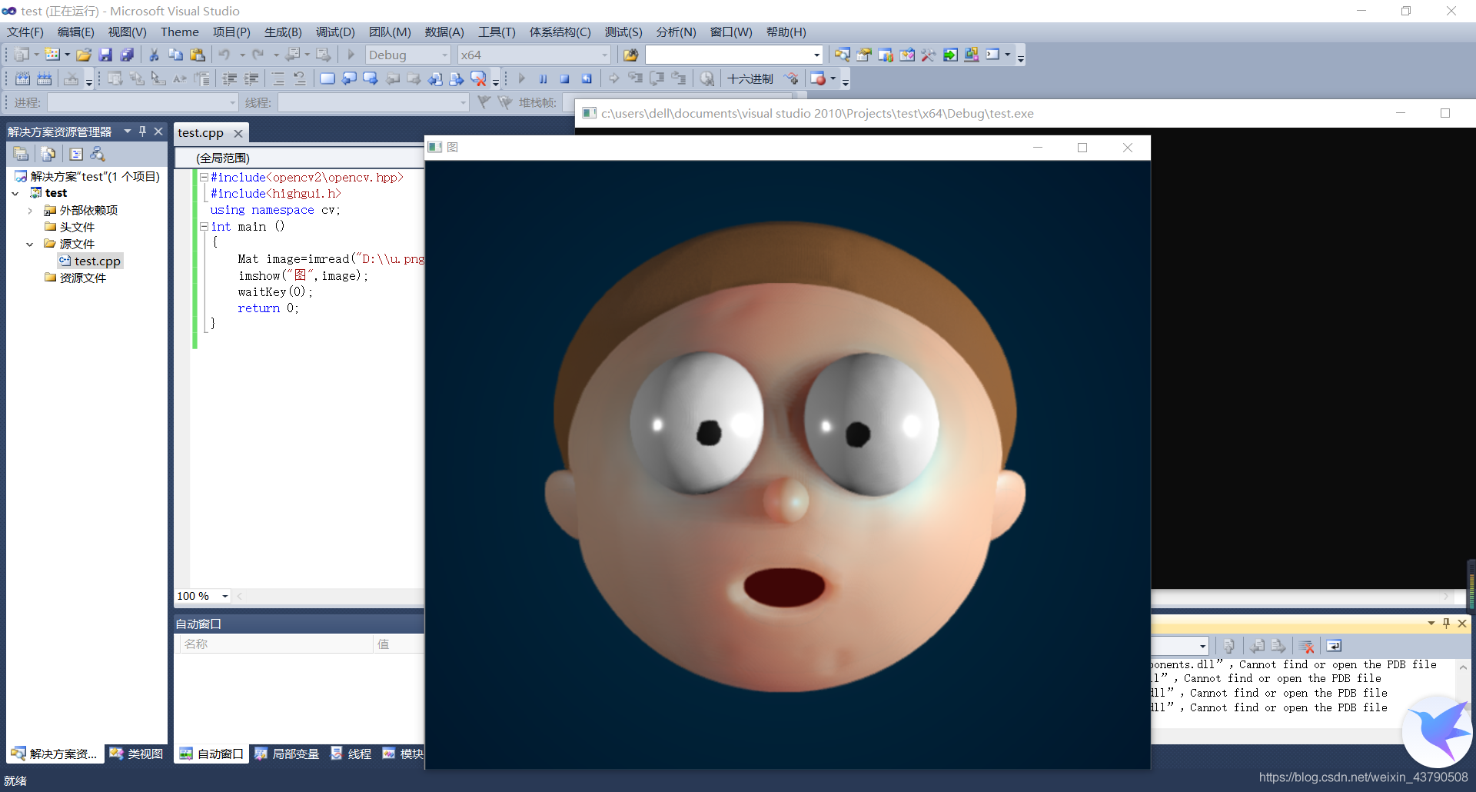Click the Clear All output icon
Screen dimensions: 1476x792
pyautogui.click(x=1307, y=646)
